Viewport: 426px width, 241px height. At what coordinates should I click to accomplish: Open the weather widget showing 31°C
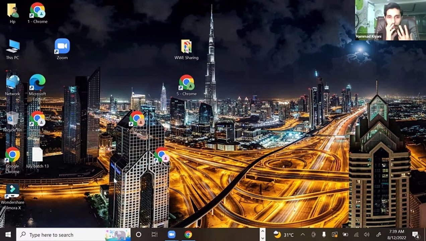pos(283,235)
